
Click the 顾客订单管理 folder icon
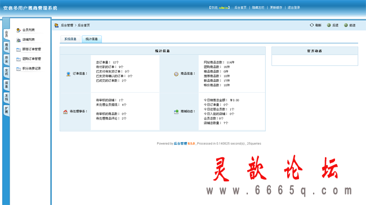coord(19,49)
